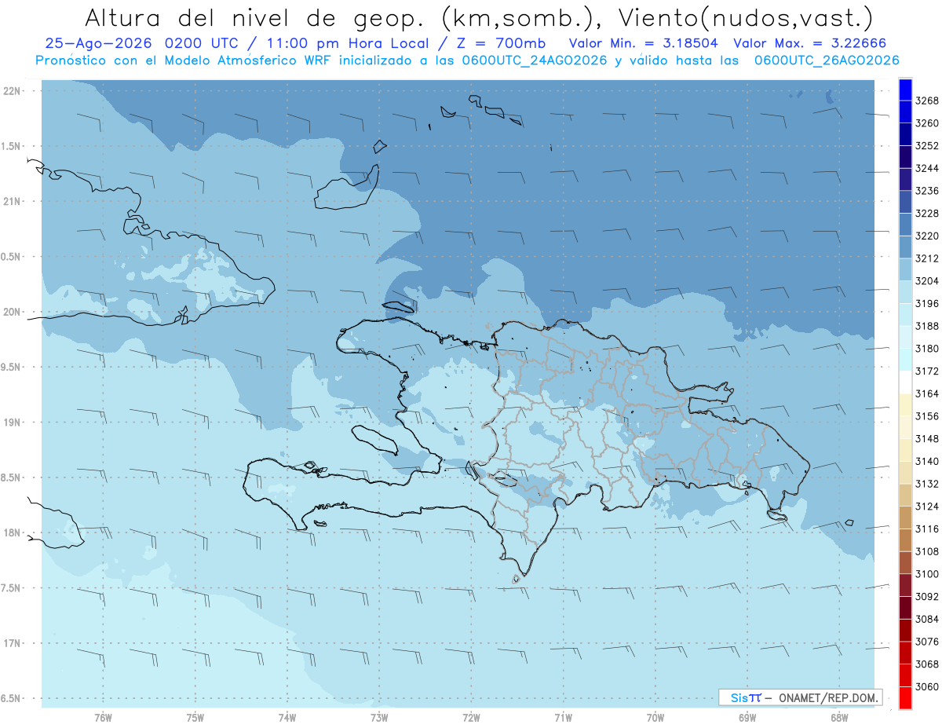The image size is (942, 728).
Task: Click the legend value 3236
Action: click(x=927, y=191)
